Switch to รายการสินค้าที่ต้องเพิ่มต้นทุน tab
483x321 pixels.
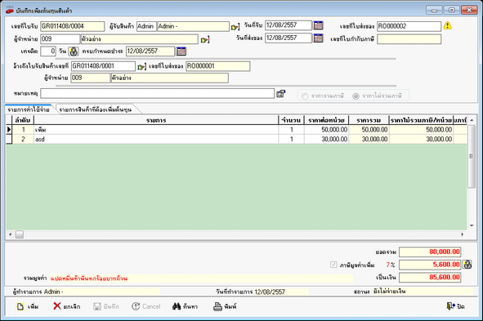(x=96, y=109)
